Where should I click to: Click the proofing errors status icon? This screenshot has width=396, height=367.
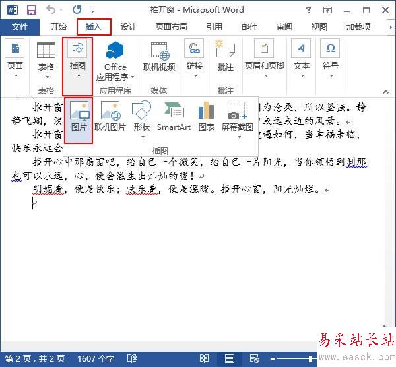click(132, 359)
